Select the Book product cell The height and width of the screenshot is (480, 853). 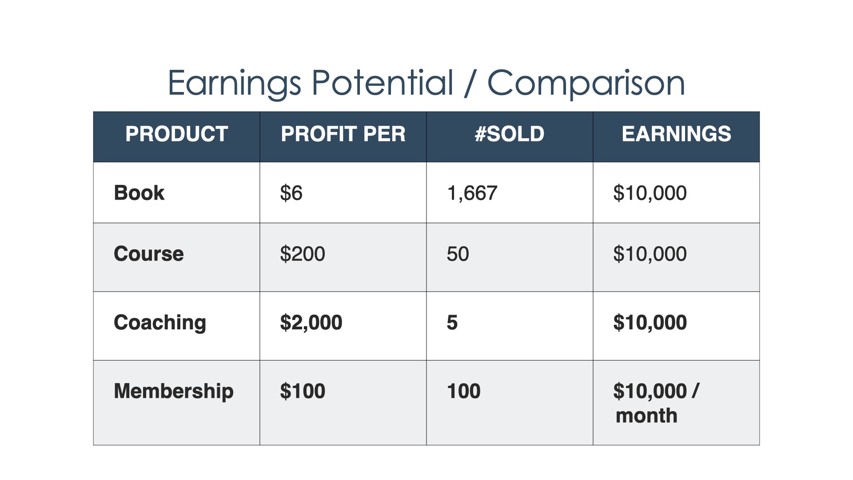pyautogui.click(x=176, y=192)
